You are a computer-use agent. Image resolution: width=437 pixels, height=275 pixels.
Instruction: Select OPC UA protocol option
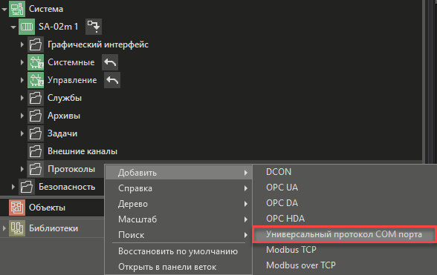point(282,188)
